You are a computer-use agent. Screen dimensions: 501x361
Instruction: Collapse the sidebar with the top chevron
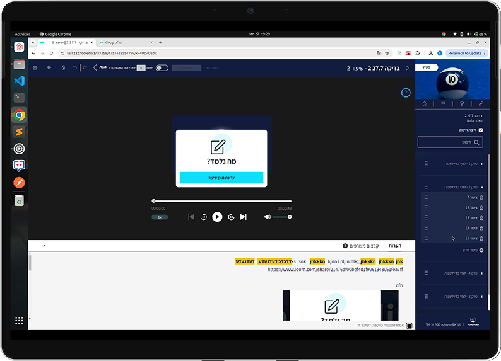[407, 68]
